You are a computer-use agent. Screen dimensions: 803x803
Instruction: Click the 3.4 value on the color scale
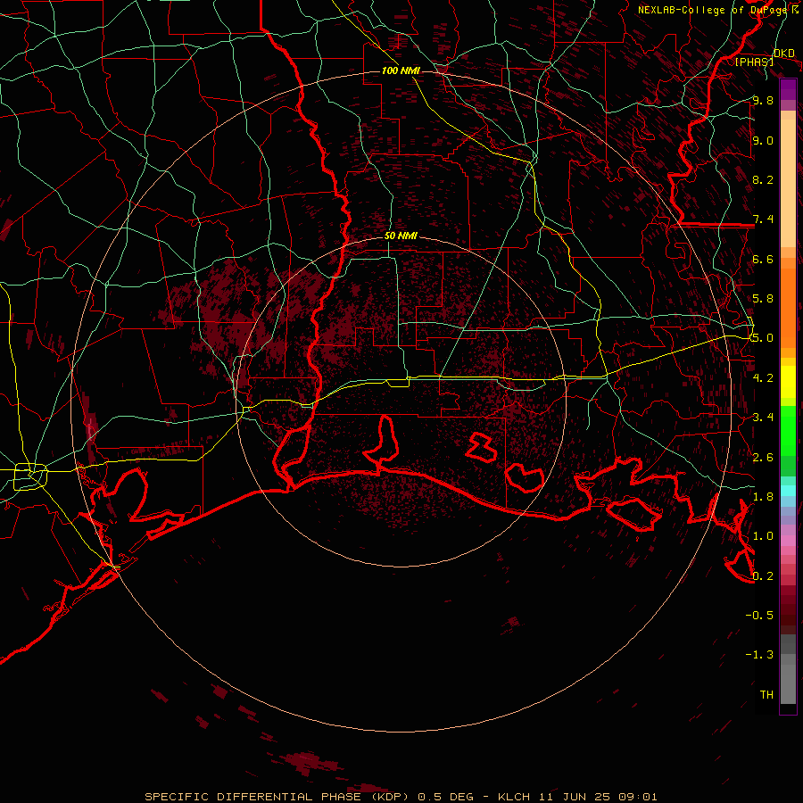tap(763, 418)
